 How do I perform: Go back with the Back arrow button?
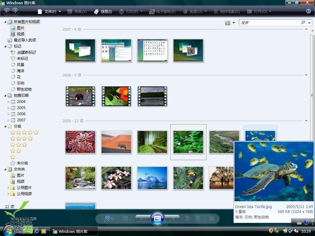(x=7, y=11)
